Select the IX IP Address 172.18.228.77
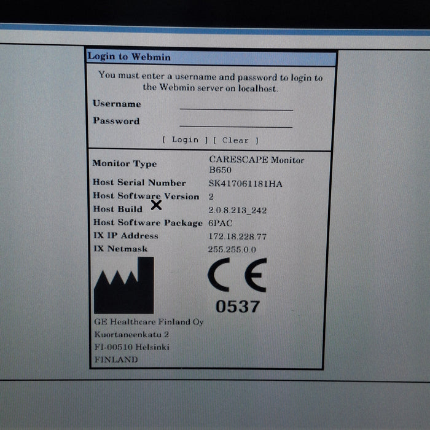430x430 pixels. pos(237,237)
